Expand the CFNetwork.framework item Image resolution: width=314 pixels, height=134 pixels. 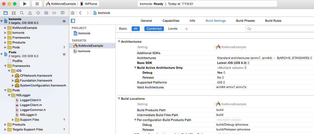13,76
